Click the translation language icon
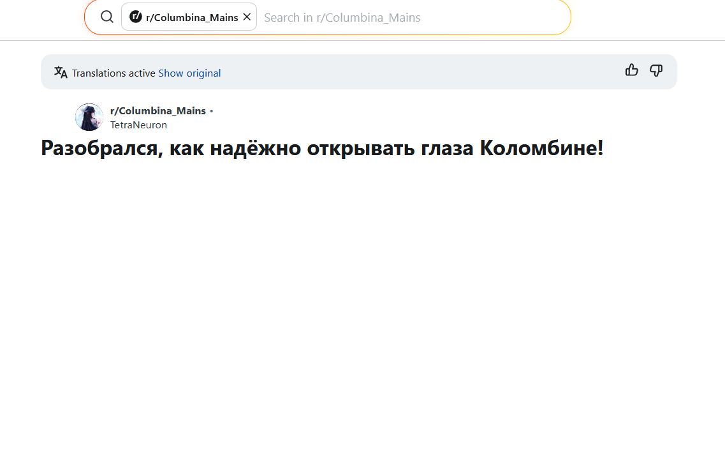Image resolution: width=725 pixels, height=475 pixels. click(61, 73)
